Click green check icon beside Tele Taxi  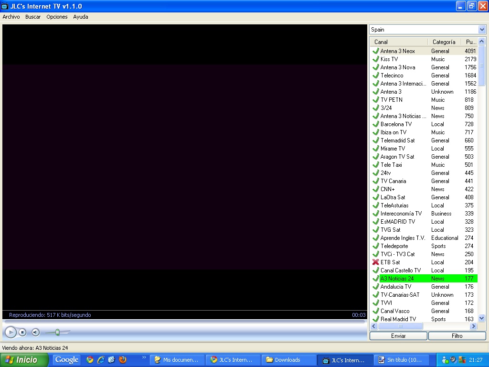click(x=375, y=164)
